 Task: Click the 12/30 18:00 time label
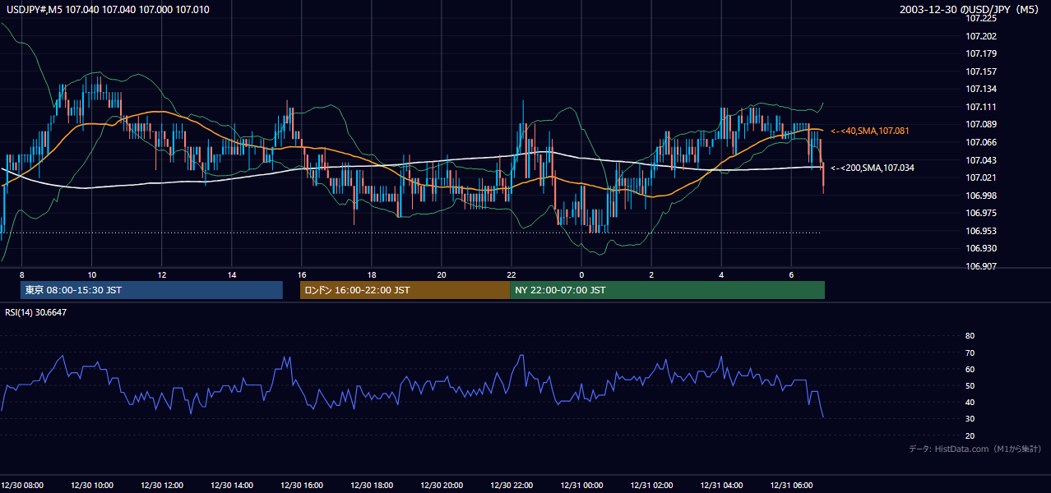[372, 485]
